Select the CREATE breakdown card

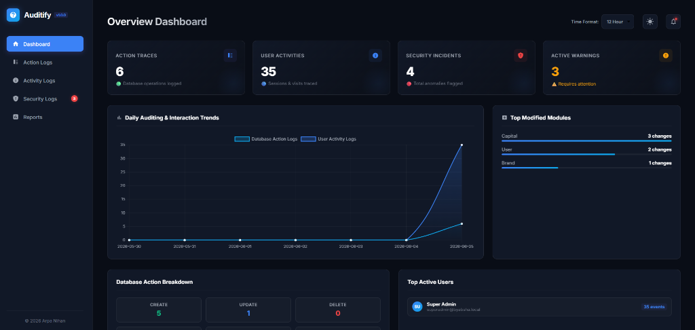coord(159,310)
